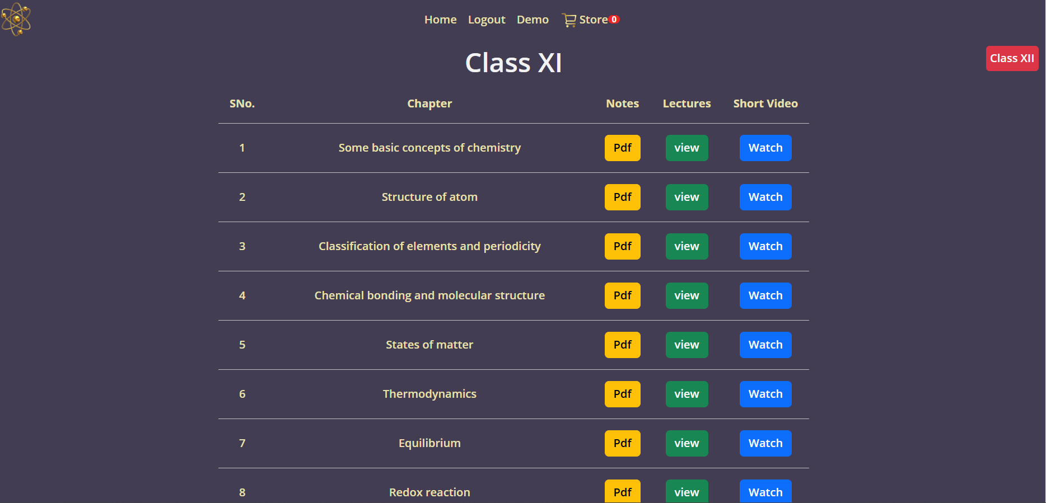Open the Demo page link
This screenshot has width=1046, height=503.
(x=533, y=20)
